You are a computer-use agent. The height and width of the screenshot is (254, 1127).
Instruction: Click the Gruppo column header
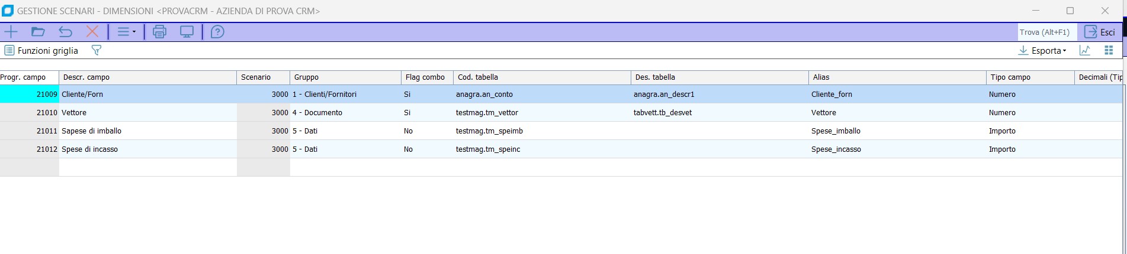coord(345,77)
